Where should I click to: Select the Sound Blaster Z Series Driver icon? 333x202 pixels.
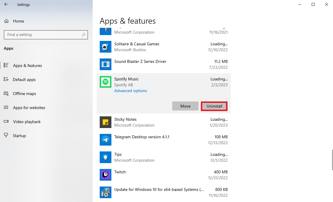(x=106, y=64)
